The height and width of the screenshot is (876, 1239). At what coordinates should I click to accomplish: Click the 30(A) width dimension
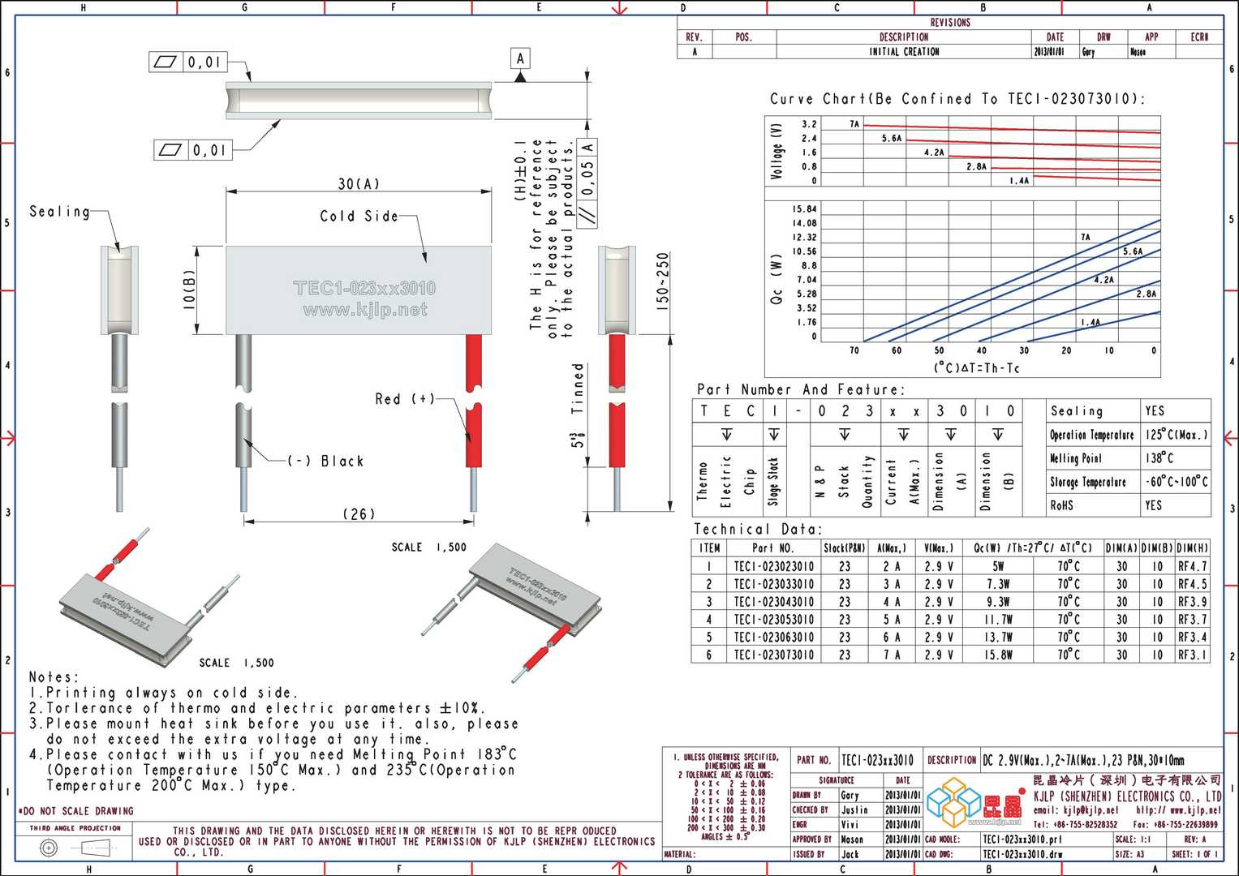coord(359,184)
